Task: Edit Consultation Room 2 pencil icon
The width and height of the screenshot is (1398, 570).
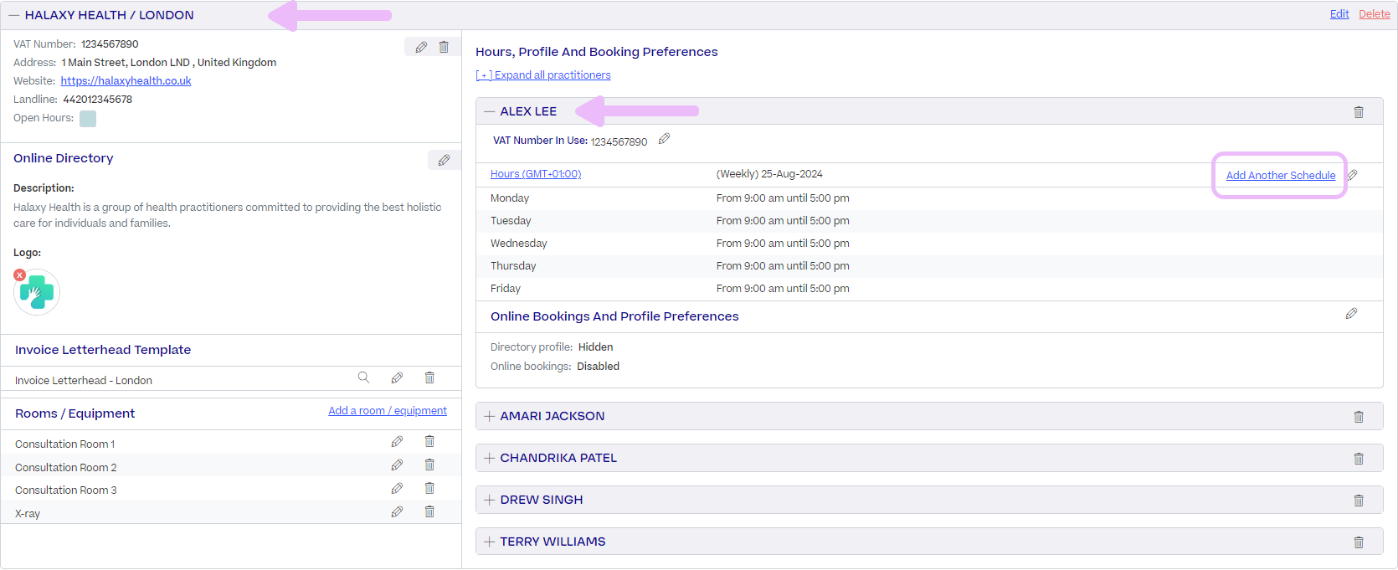Action: pos(397,465)
